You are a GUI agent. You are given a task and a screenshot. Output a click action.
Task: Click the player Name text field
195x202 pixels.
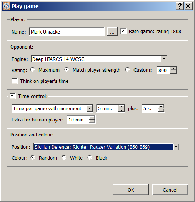pyautogui.click(x=67, y=32)
